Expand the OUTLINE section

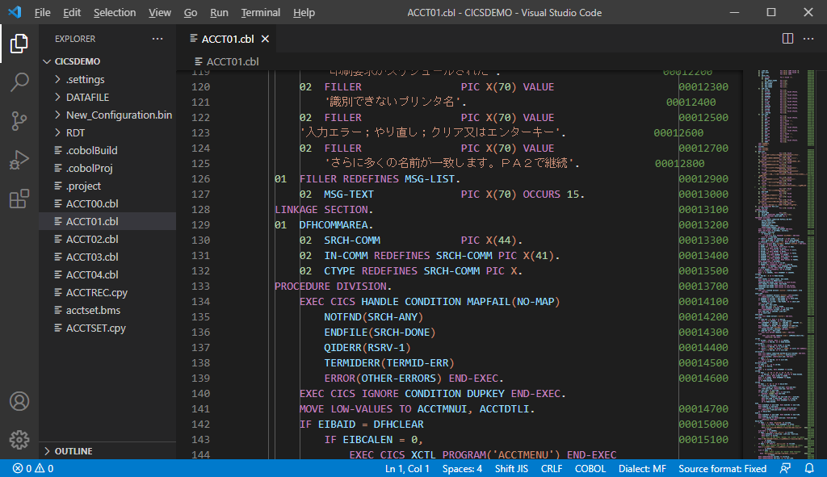[73, 451]
